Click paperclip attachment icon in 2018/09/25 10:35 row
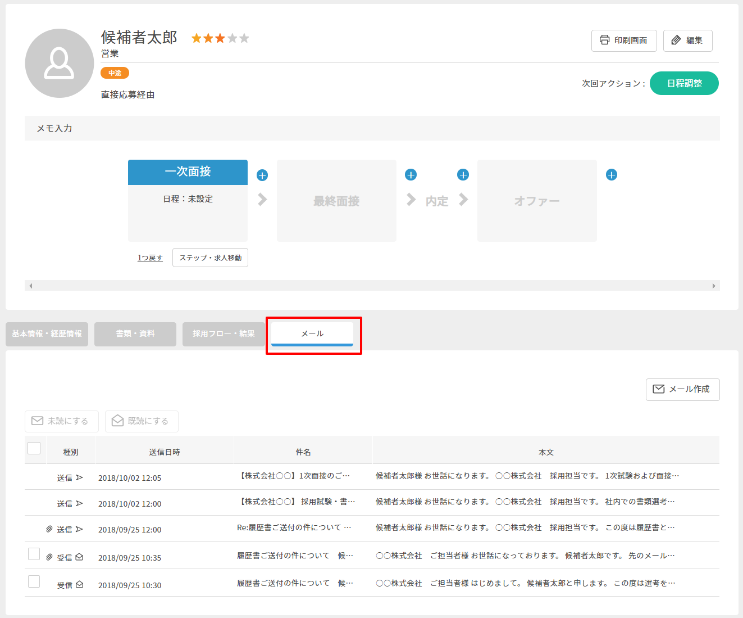 (x=49, y=557)
